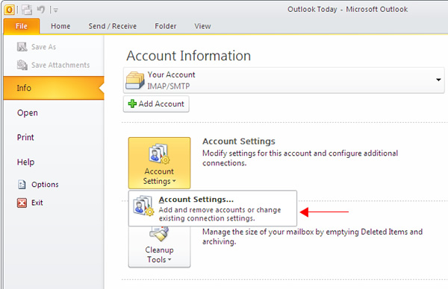Switch to the Send / Receive tab
The width and height of the screenshot is (448, 289).
[112, 26]
